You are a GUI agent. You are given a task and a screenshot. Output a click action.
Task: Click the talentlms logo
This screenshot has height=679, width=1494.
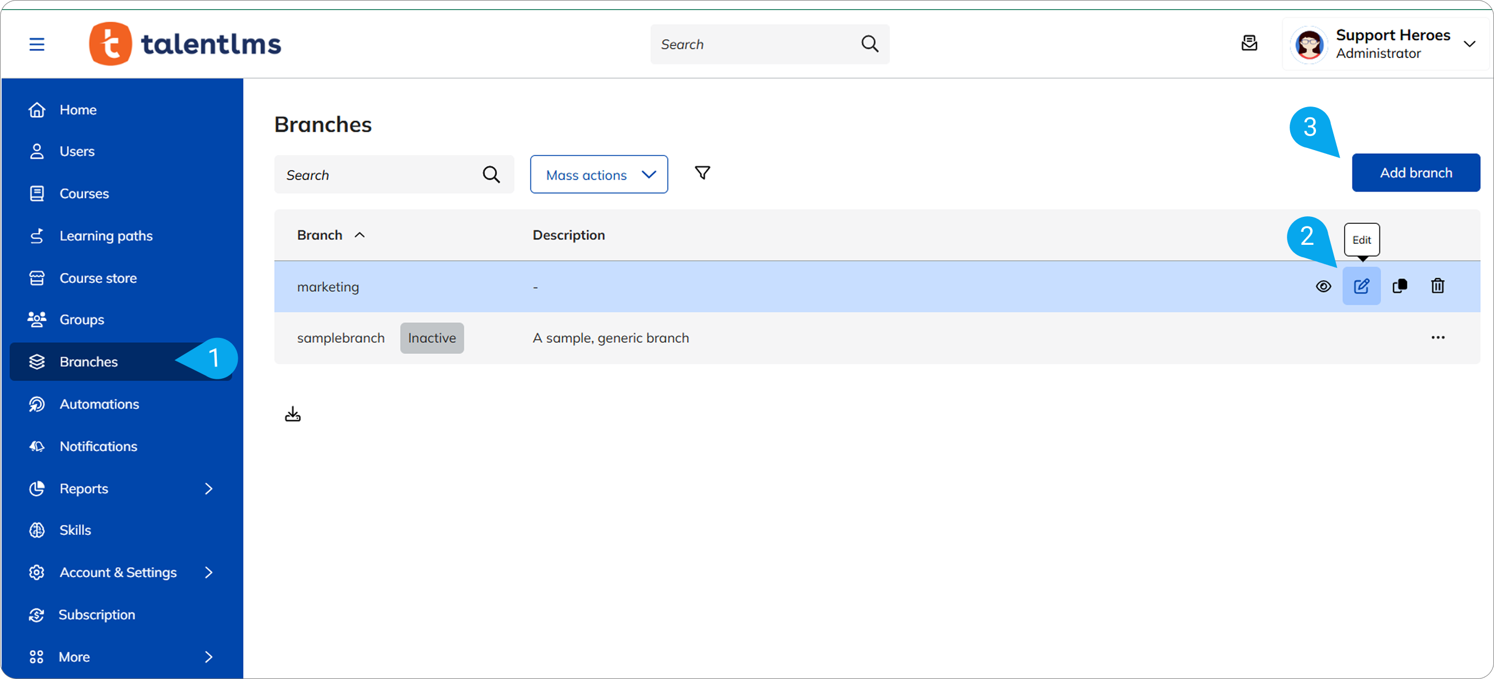(x=185, y=44)
